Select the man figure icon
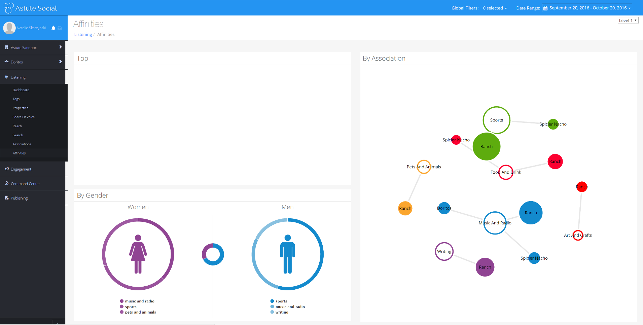643x325 pixels. coord(288,254)
